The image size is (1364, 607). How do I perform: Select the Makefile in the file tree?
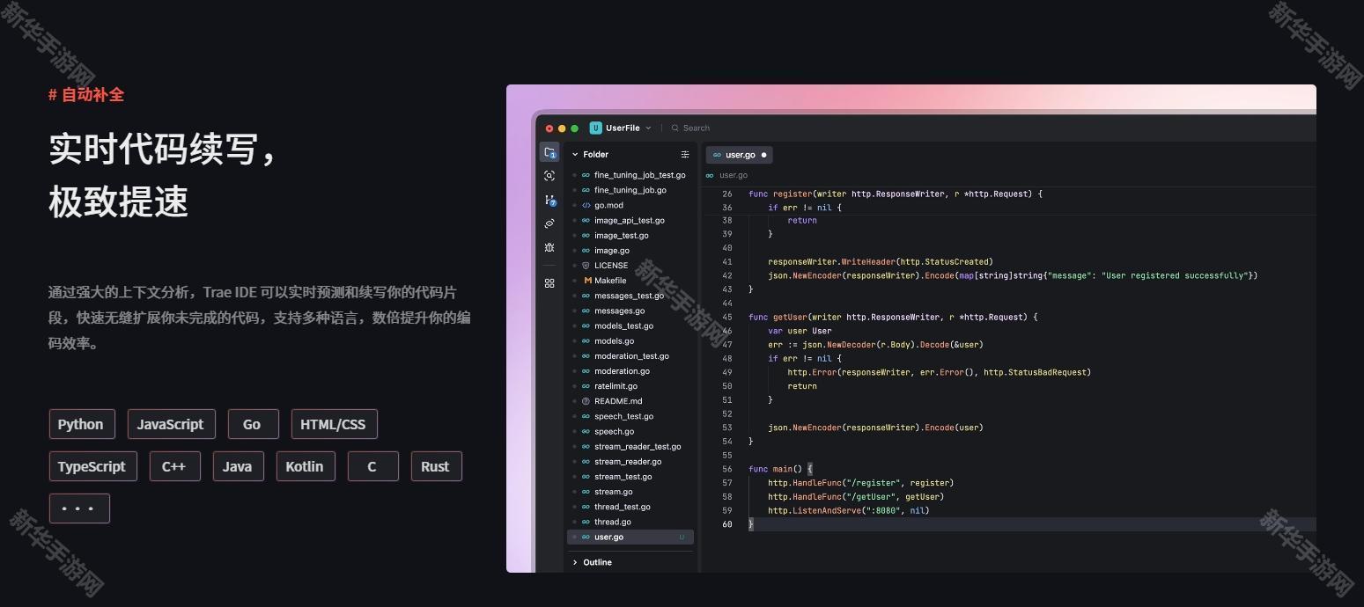tap(609, 281)
